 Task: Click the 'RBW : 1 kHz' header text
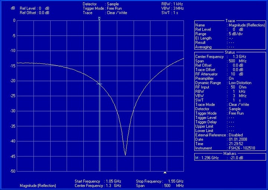[172, 4]
